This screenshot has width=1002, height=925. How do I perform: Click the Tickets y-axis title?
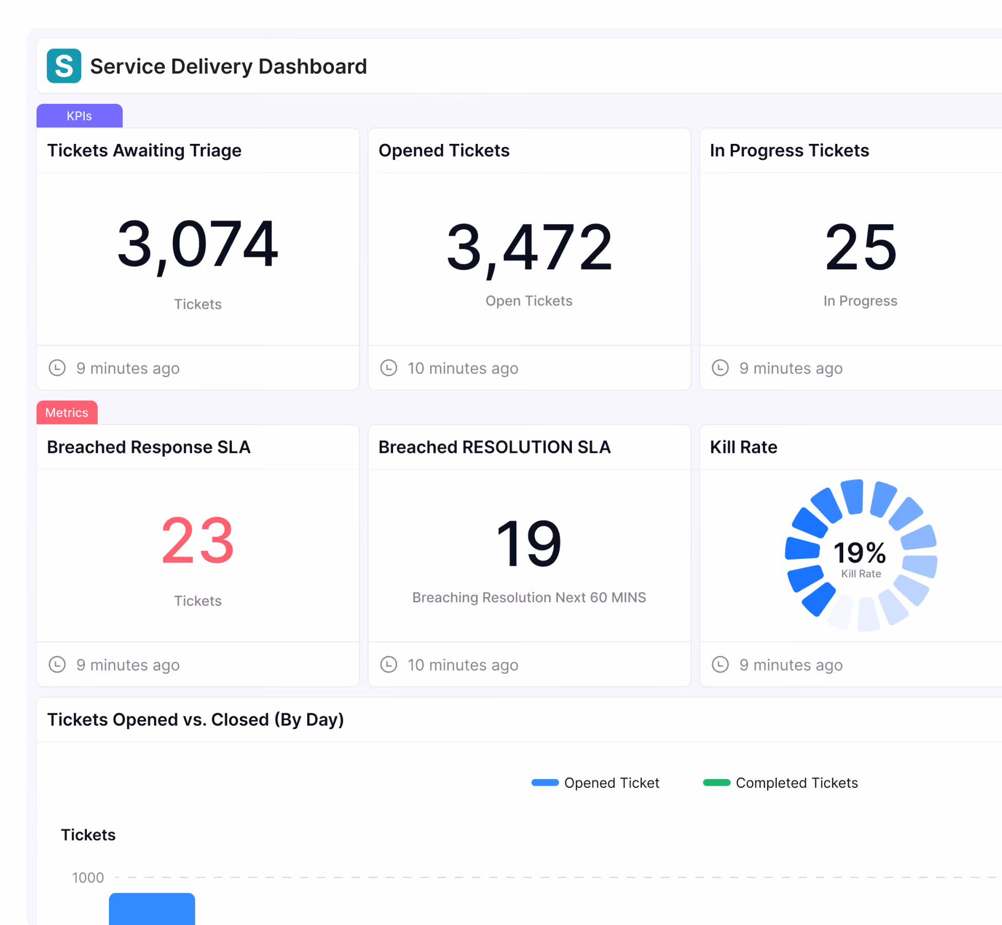[88, 835]
